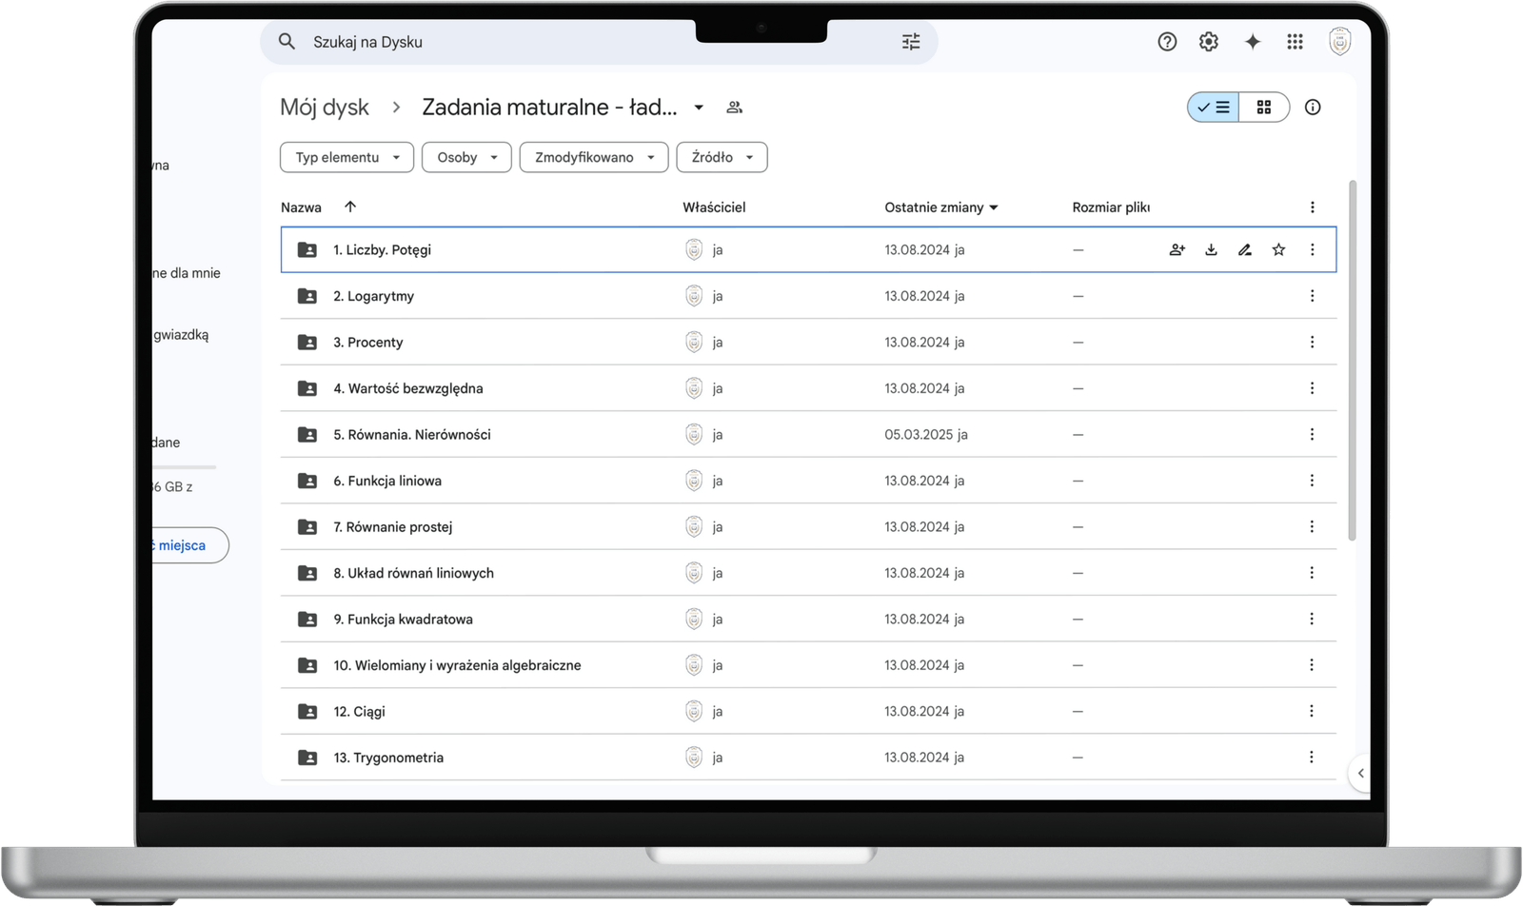Switch to grid layout view
1523x906 pixels.
[1264, 108]
